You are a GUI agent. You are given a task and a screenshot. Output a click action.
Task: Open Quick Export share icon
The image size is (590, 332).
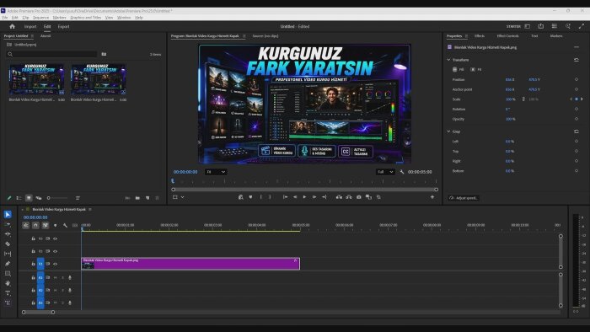(x=541, y=26)
